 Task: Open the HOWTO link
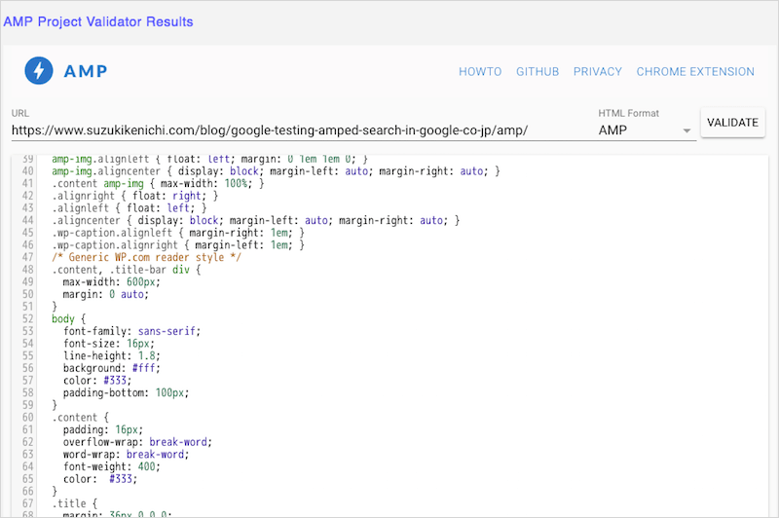[480, 71]
